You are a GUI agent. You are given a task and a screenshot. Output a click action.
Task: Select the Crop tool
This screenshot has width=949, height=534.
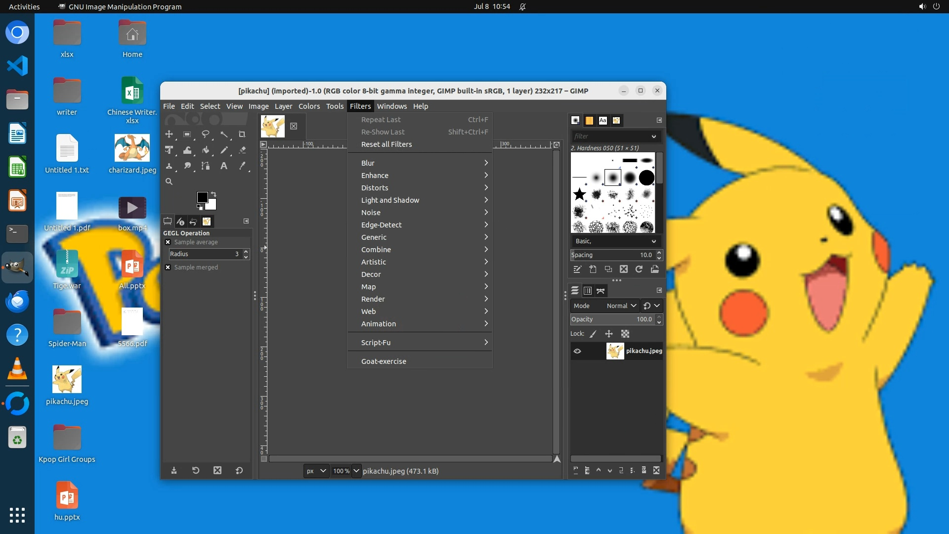tap(242, 134)
